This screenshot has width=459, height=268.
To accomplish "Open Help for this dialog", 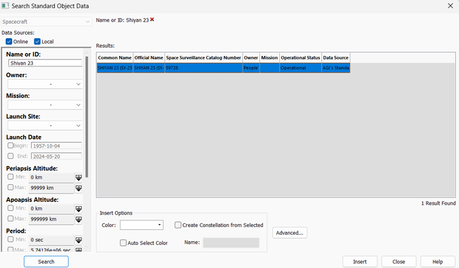I will [437, 262].
